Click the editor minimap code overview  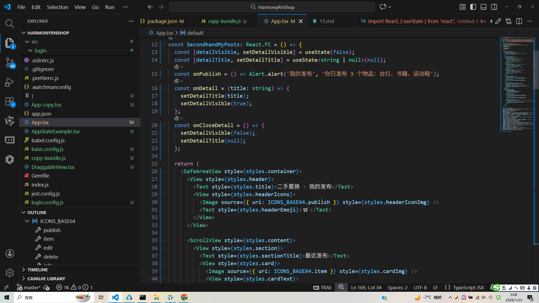[517, 84]
